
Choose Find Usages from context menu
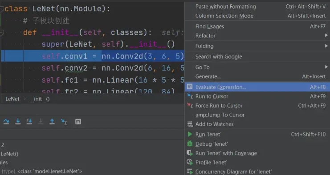click(x=257, y=27)
